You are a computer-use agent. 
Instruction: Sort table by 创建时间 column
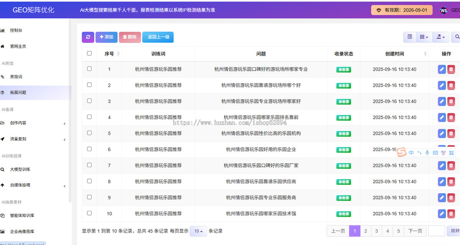pyautogui.click(x=394, y=54)
